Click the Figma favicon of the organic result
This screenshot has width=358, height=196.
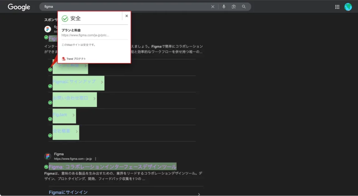point(48,156)
